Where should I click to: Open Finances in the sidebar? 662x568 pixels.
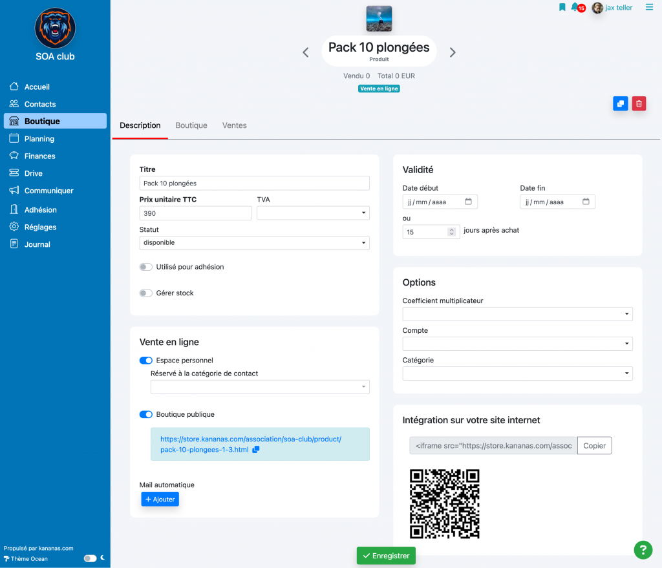55,156
